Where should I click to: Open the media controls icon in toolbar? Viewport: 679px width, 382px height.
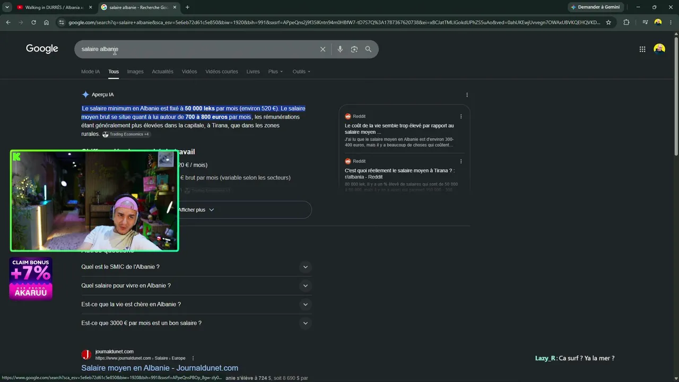pos(645,22)
